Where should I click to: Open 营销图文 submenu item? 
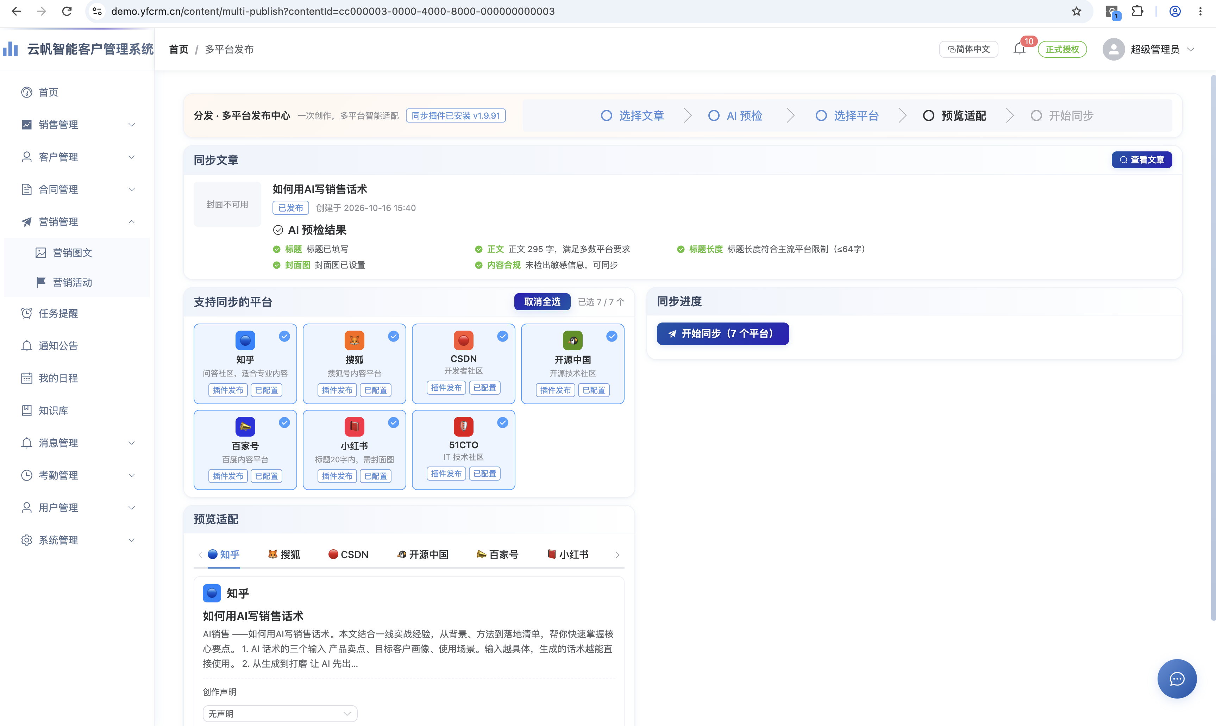[x=77, y=253]
